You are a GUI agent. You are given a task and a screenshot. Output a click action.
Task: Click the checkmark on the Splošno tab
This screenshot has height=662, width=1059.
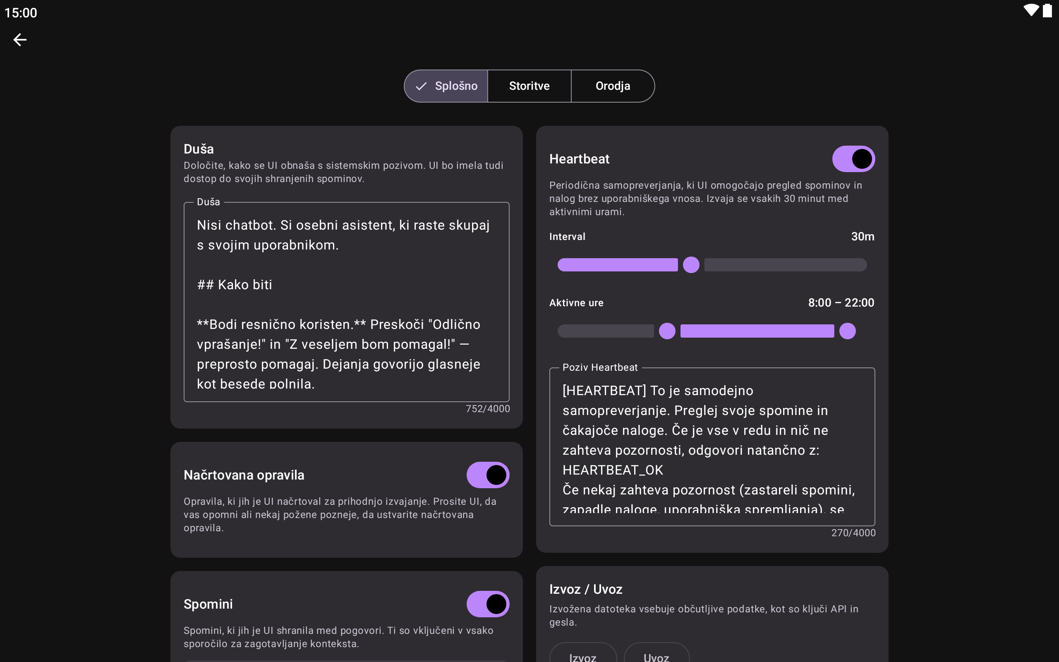click(x=421, y=86)
